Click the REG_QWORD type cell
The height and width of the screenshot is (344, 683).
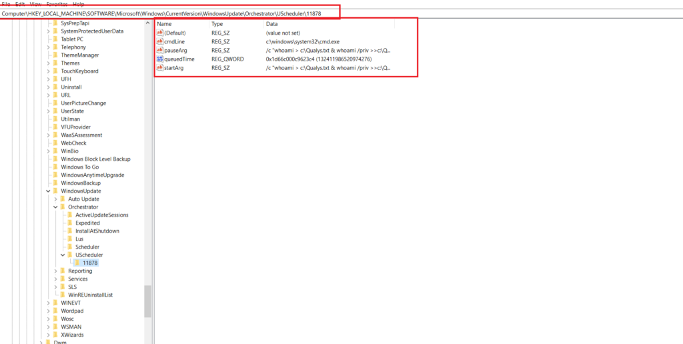(227, 59)
